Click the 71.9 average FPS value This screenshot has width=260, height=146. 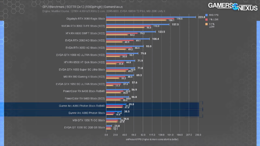point(140,61)
